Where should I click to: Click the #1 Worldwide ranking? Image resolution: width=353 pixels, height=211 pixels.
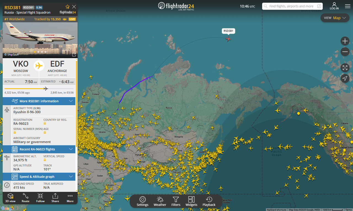click(15, 19)
